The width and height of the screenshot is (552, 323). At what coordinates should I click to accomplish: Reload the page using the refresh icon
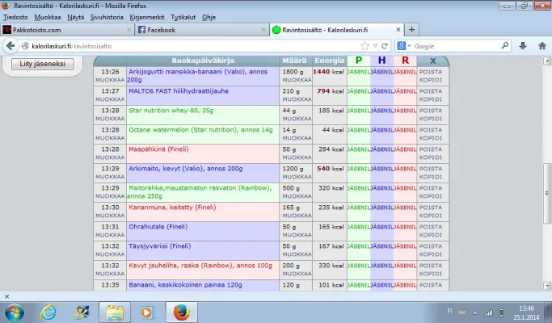coord(385,46)
